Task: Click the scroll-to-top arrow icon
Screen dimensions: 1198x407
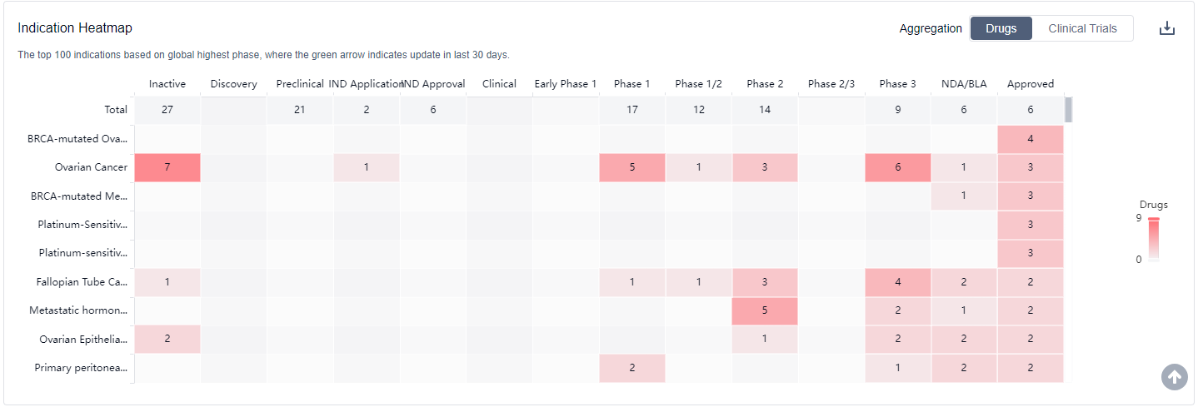Action: point(1174,377)
